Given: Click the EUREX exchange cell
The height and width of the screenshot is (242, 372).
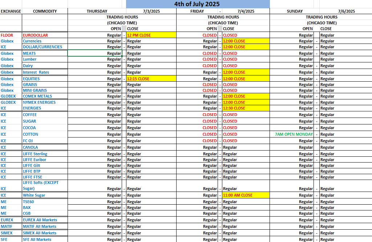Looking at the screenshot, I should point(11,220).
